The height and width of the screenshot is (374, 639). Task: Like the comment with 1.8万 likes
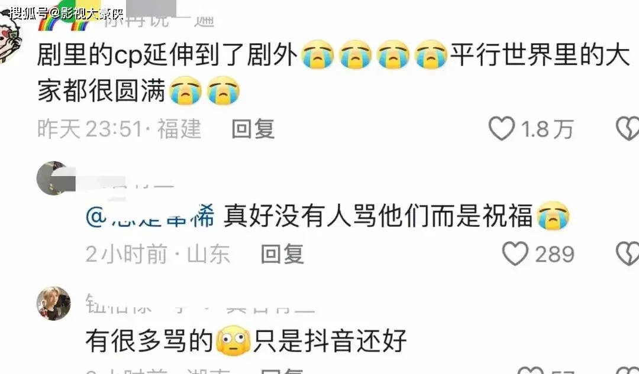click(x=501, y=129)
